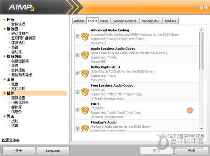The width and height of the screenshot is (210, 156).
Task: Toggle the Monkey's Audio plugin checkbox
Action: click(x=78, y=128)
